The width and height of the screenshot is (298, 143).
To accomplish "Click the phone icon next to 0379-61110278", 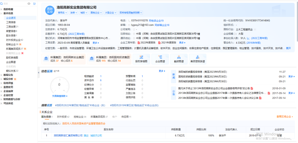I will [129, 20].
